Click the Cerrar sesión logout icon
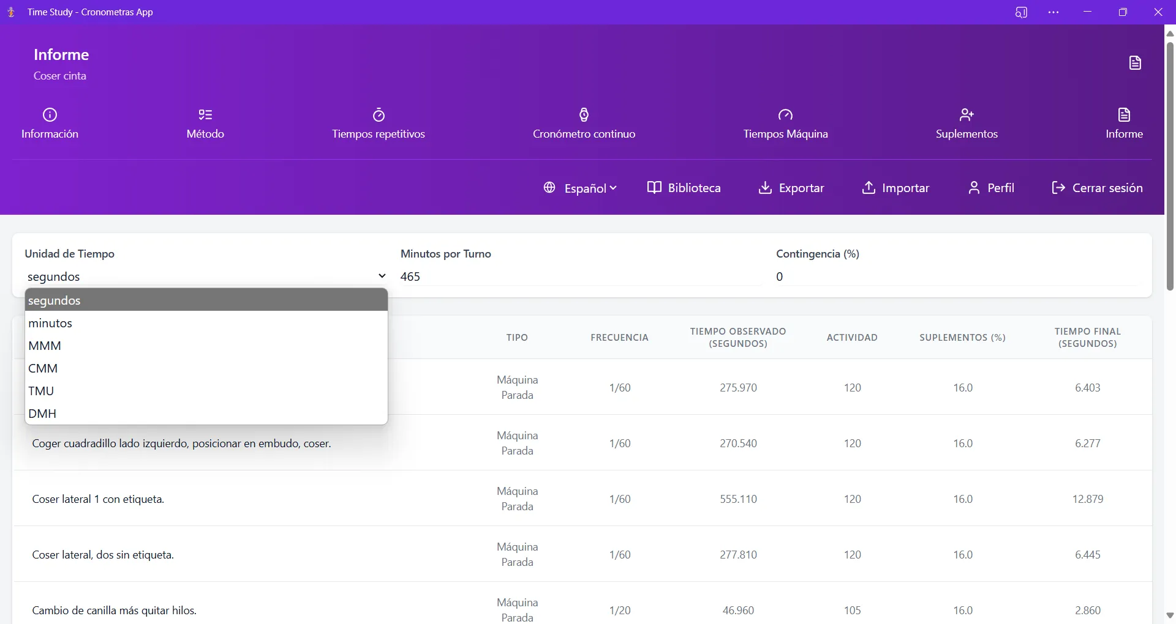Viewport: 1176px width, 624px height. coord(1058,188)
